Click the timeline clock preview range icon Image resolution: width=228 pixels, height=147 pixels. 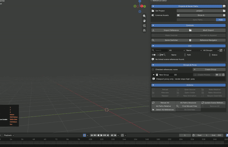tap(193, 135)
